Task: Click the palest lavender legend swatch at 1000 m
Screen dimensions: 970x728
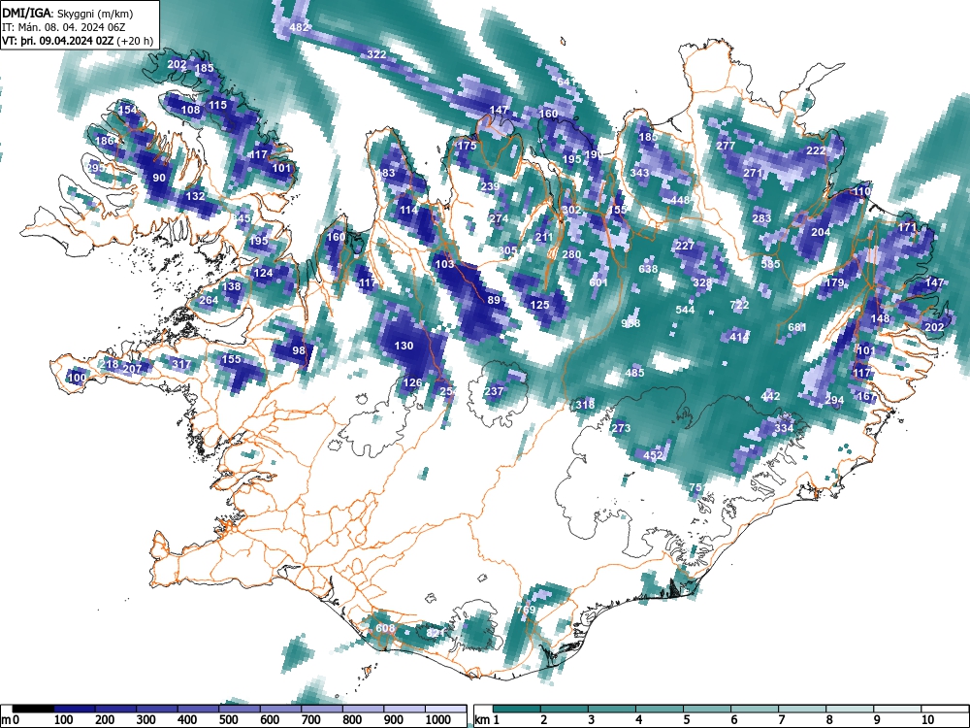Action: coord(445,709)
